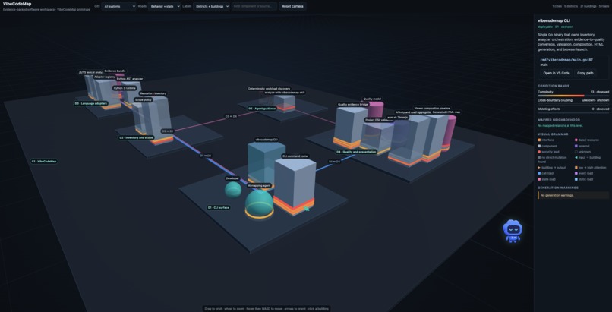This screenshot has width=612, height=312.
Task: Click the purple 'external' legend swatch
Action: (576, 146)
